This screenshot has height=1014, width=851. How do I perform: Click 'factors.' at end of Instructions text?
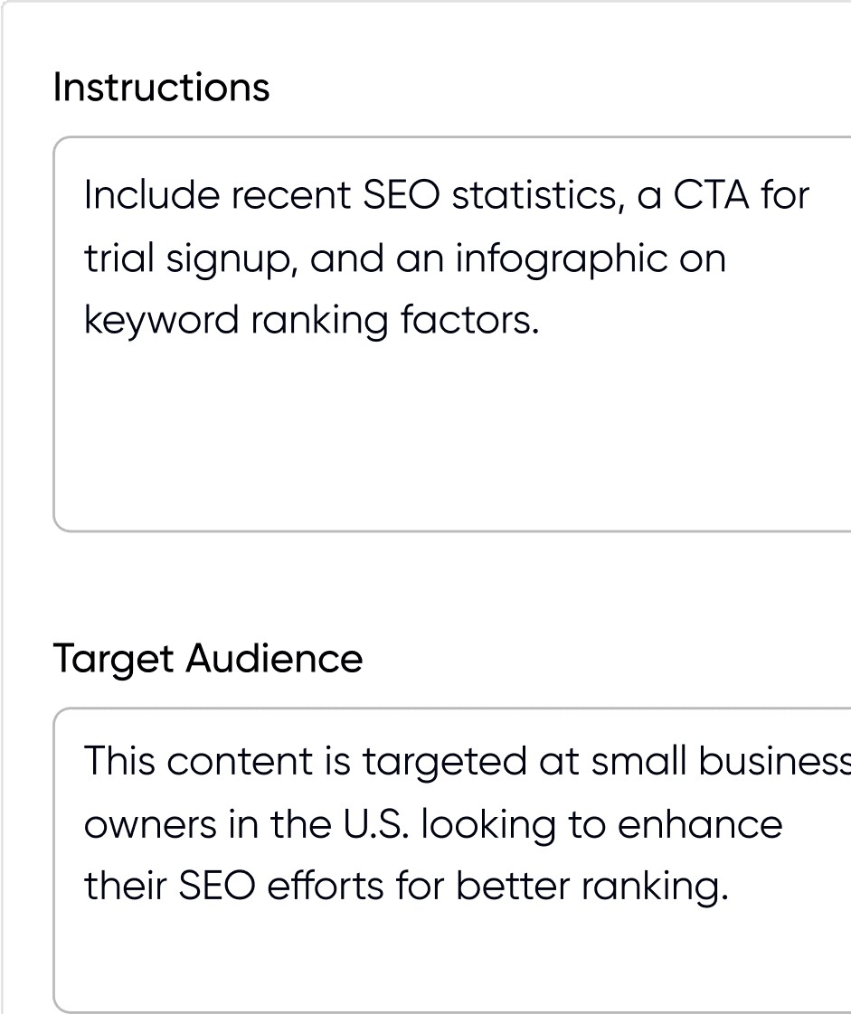click(469, 321)
